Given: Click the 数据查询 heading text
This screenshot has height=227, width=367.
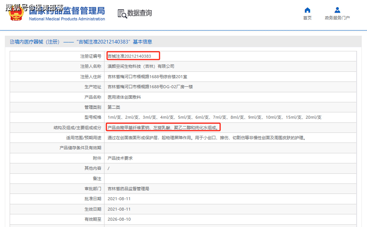Looking at the screenshot, I should 139,13.
